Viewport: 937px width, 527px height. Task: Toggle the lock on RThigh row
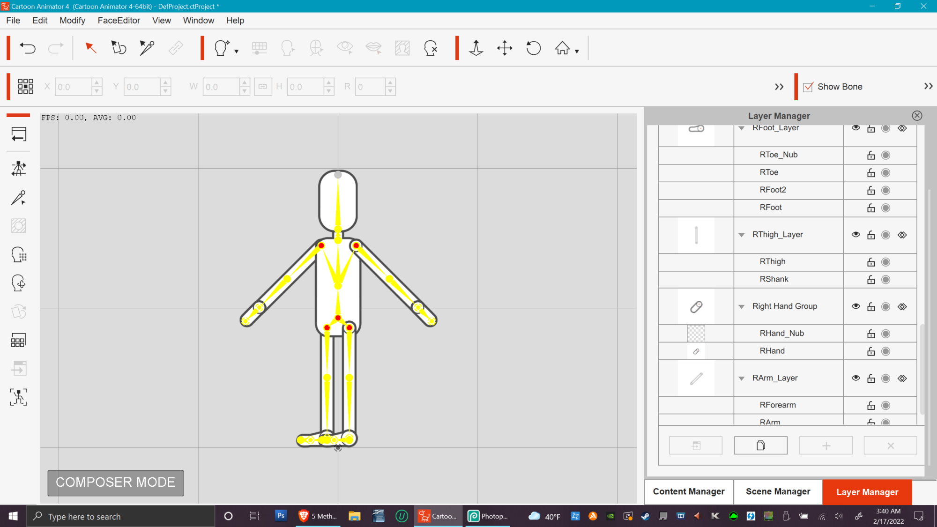click(x=870, y=261)
